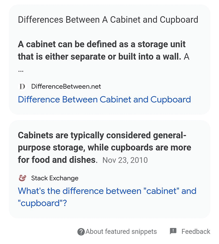Click the Feedback exclamation bubble icon

173,231
